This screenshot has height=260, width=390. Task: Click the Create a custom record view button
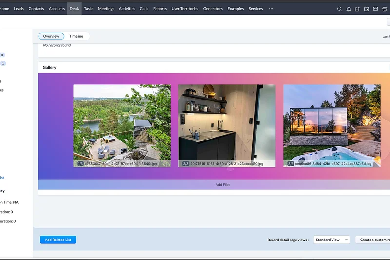pos(374,240)
